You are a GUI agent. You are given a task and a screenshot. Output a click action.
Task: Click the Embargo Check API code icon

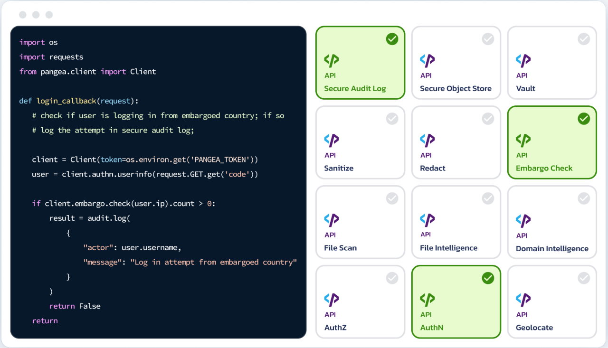[x=523, y=140]
